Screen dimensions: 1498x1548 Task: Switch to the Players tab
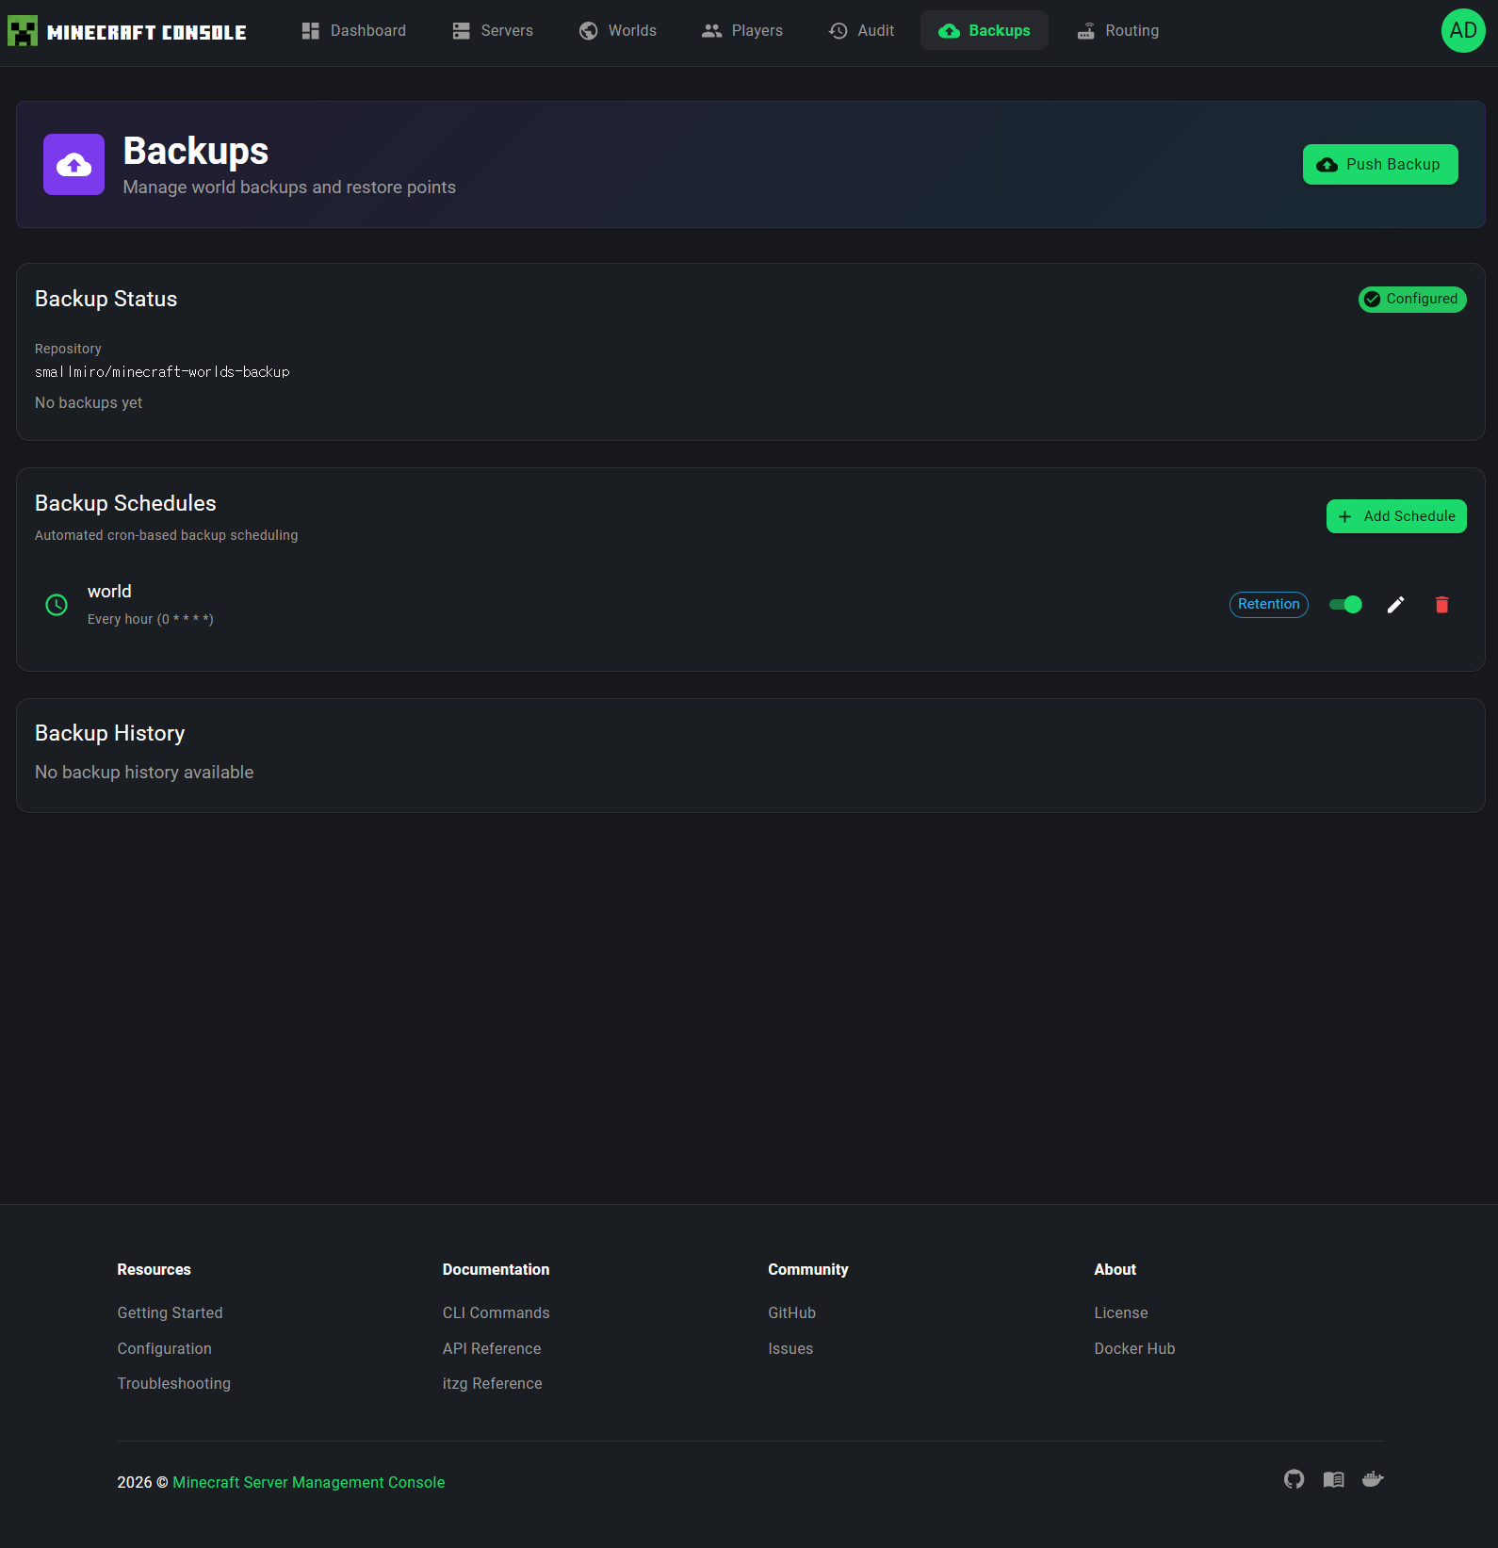pos(742,31)
